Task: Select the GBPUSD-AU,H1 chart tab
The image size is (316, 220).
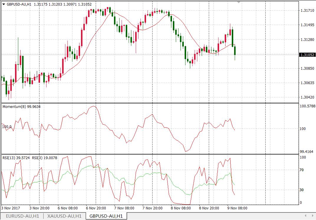Action: [x=106, y=216]
